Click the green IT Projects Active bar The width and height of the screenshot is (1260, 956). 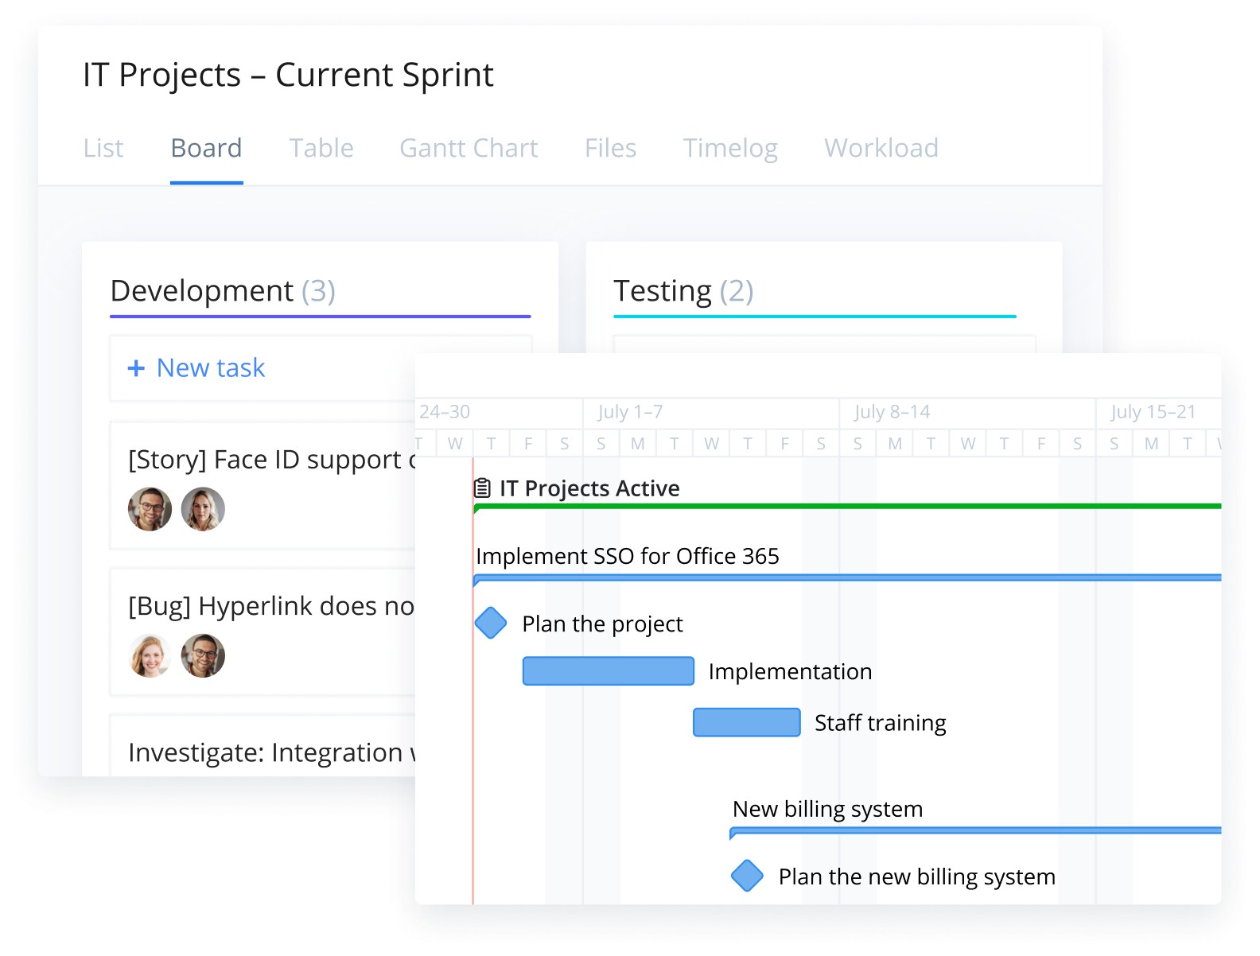coord(847,507)
